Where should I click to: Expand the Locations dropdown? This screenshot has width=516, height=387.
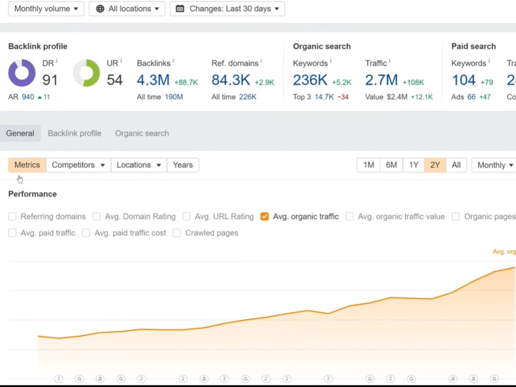coord(139,165)
